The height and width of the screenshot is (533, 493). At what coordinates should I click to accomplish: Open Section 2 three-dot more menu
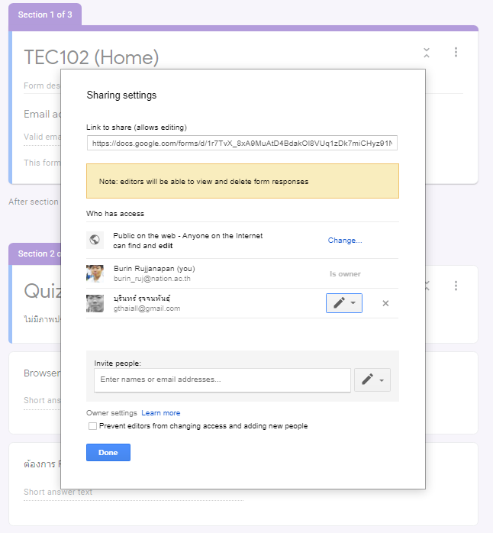tap(456, 286)
